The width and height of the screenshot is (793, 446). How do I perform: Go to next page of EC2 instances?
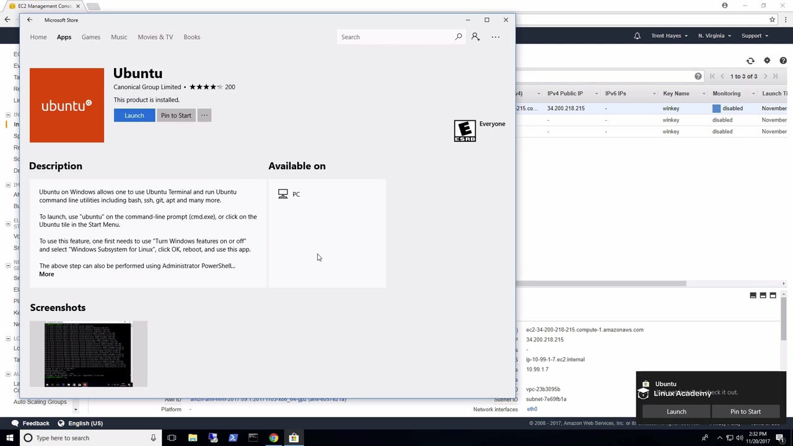pyautogui.click(x=766, y=76)
